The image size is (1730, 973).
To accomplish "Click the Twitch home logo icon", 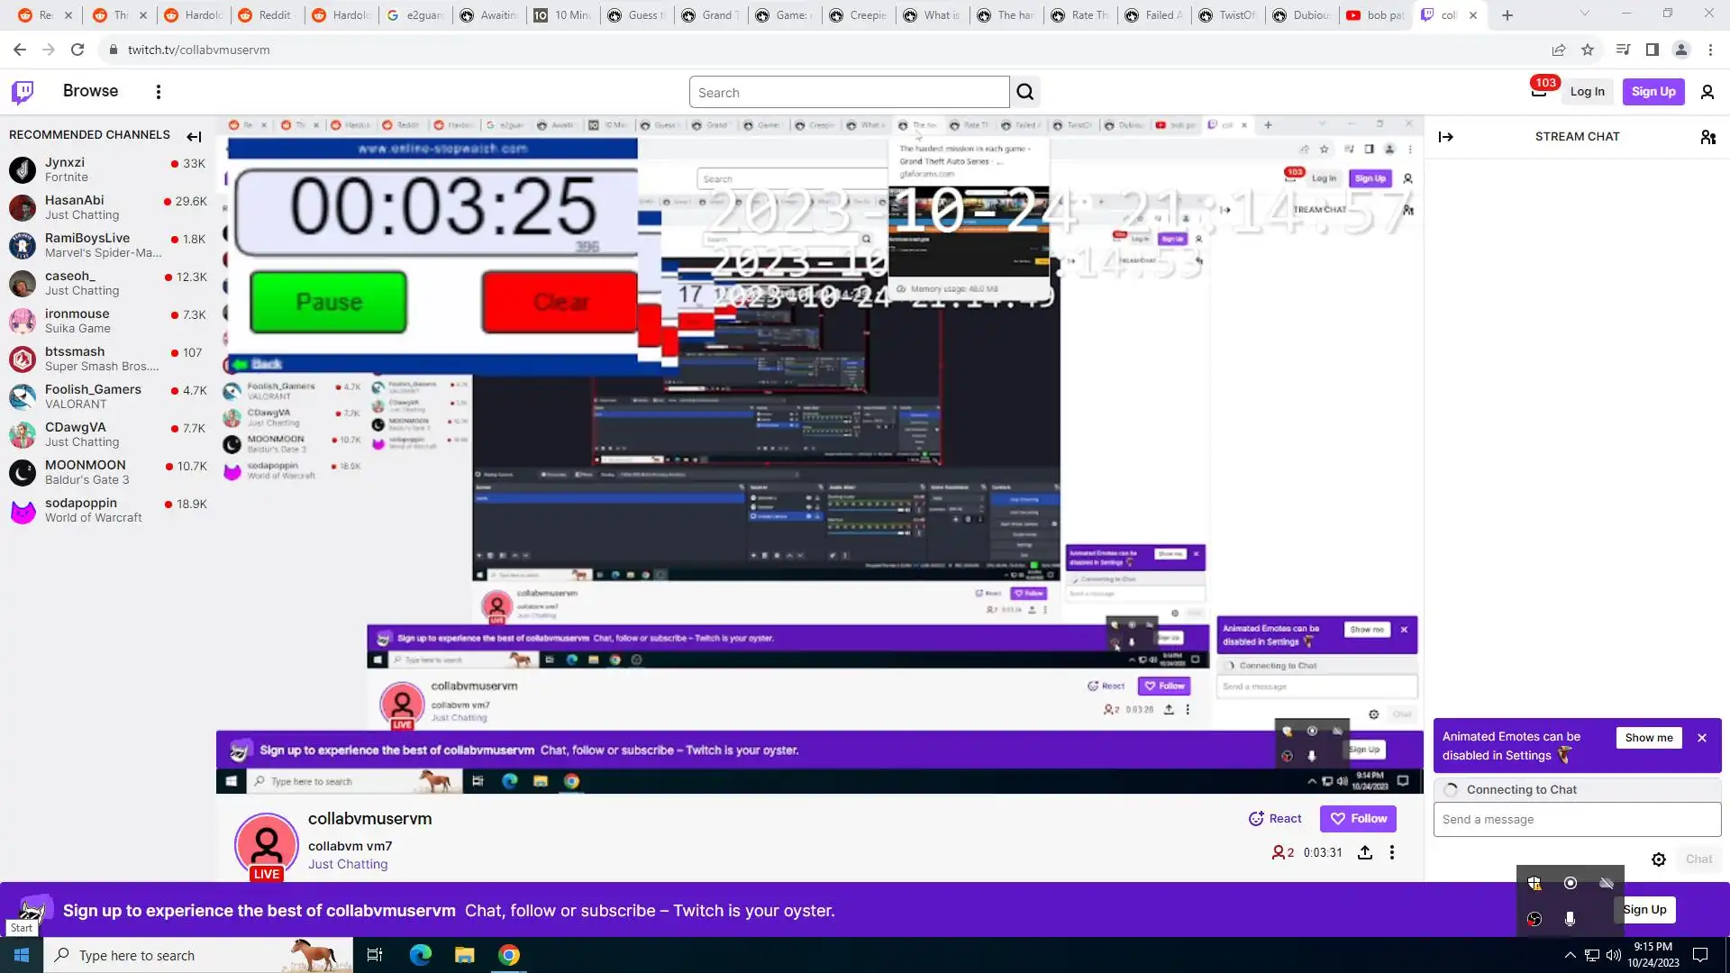I will (23, 92).
